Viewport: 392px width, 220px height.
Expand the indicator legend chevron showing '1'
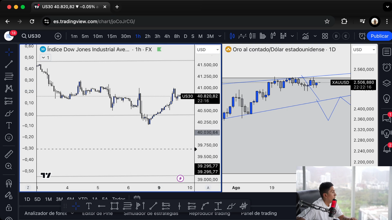45,58
